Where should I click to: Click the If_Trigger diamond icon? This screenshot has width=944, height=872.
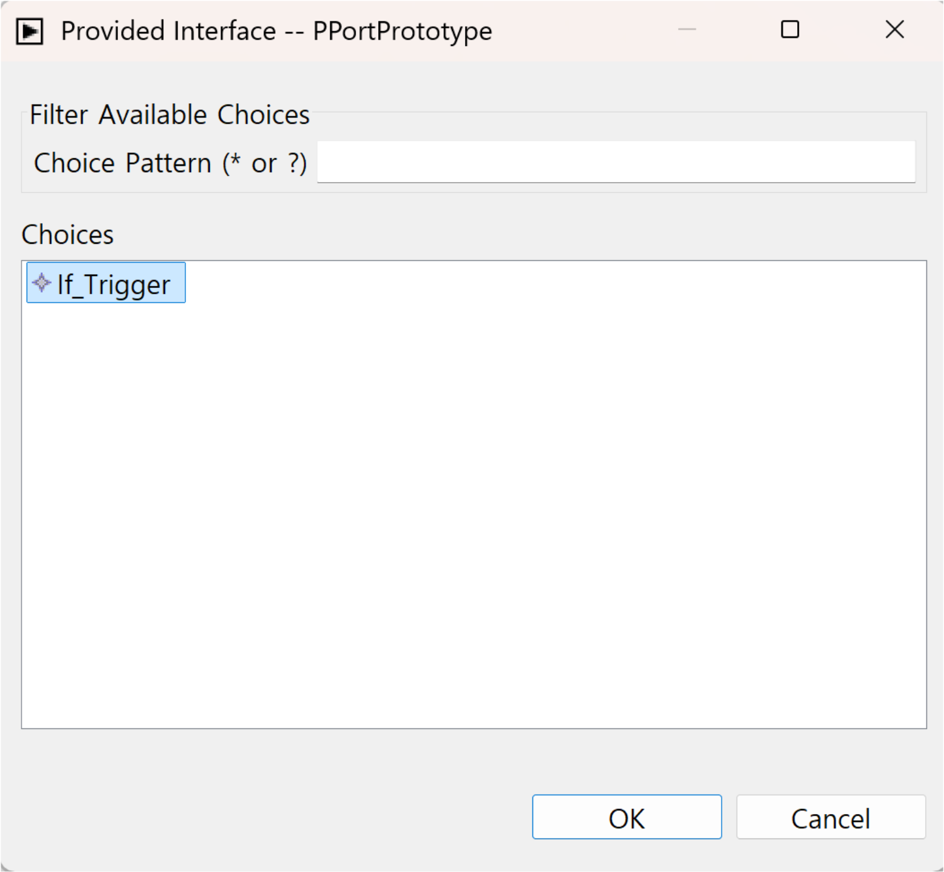(x=42, y=283)
